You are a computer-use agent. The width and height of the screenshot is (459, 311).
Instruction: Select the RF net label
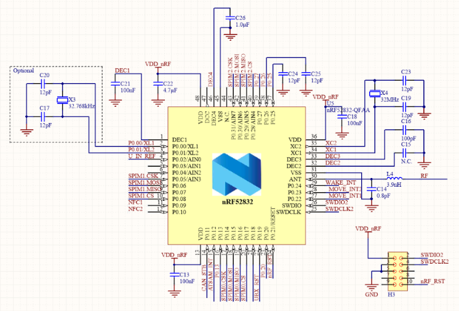pos(425,176)
